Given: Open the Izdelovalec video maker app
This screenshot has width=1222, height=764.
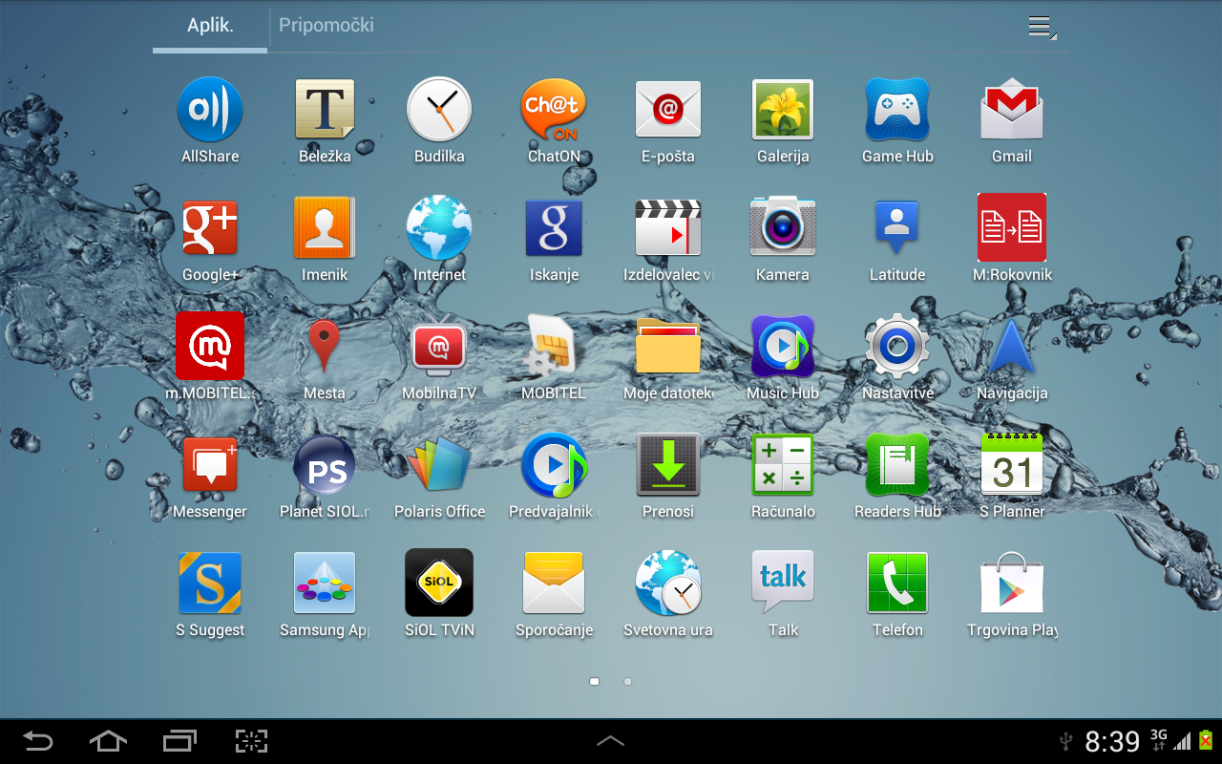Looking at the screenshot, I should [x=668, y=228].
